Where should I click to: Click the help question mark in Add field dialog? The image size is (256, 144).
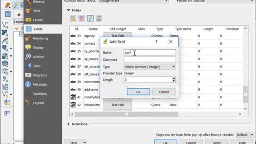[x=156, y=42]
